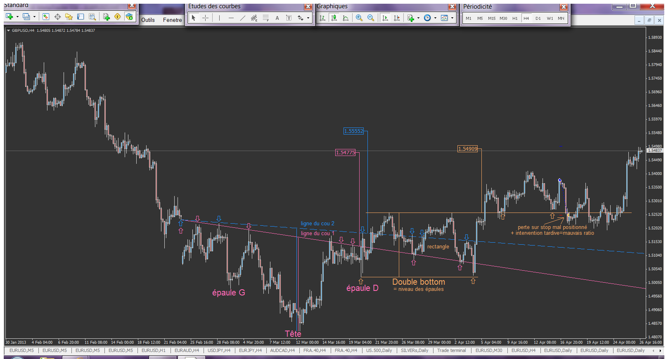Switch chart to line chart display

346,18
